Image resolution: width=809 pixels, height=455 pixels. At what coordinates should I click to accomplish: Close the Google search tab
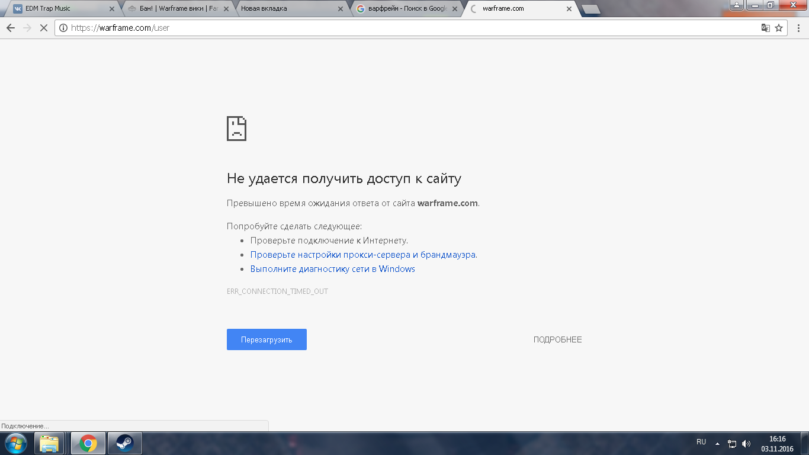click(455, 9)
